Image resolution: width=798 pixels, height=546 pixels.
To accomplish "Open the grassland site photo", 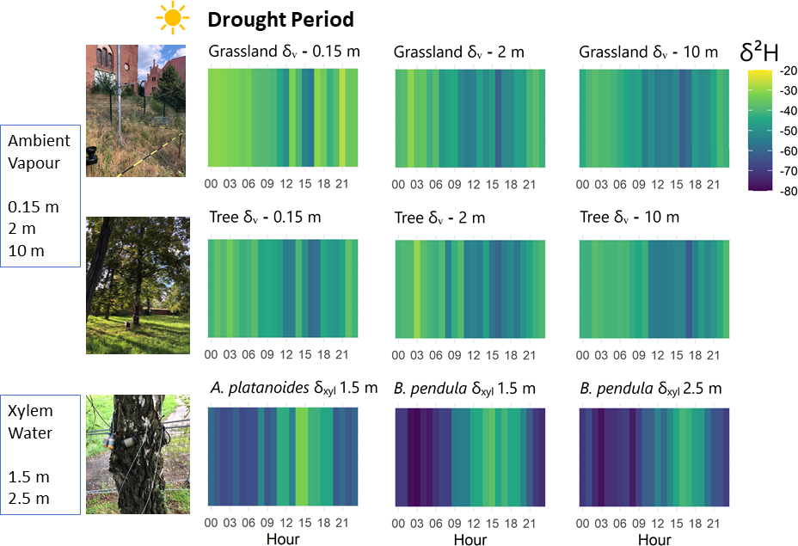I will [x=135, y=110].
